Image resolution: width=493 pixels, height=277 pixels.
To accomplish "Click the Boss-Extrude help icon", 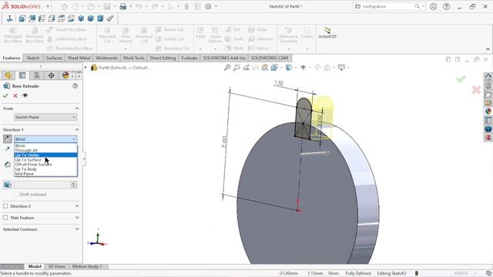I will (75, 85).
